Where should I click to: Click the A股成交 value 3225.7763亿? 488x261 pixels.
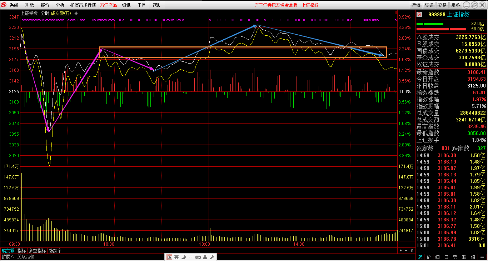pyautogui.click(x=471, y=37)
